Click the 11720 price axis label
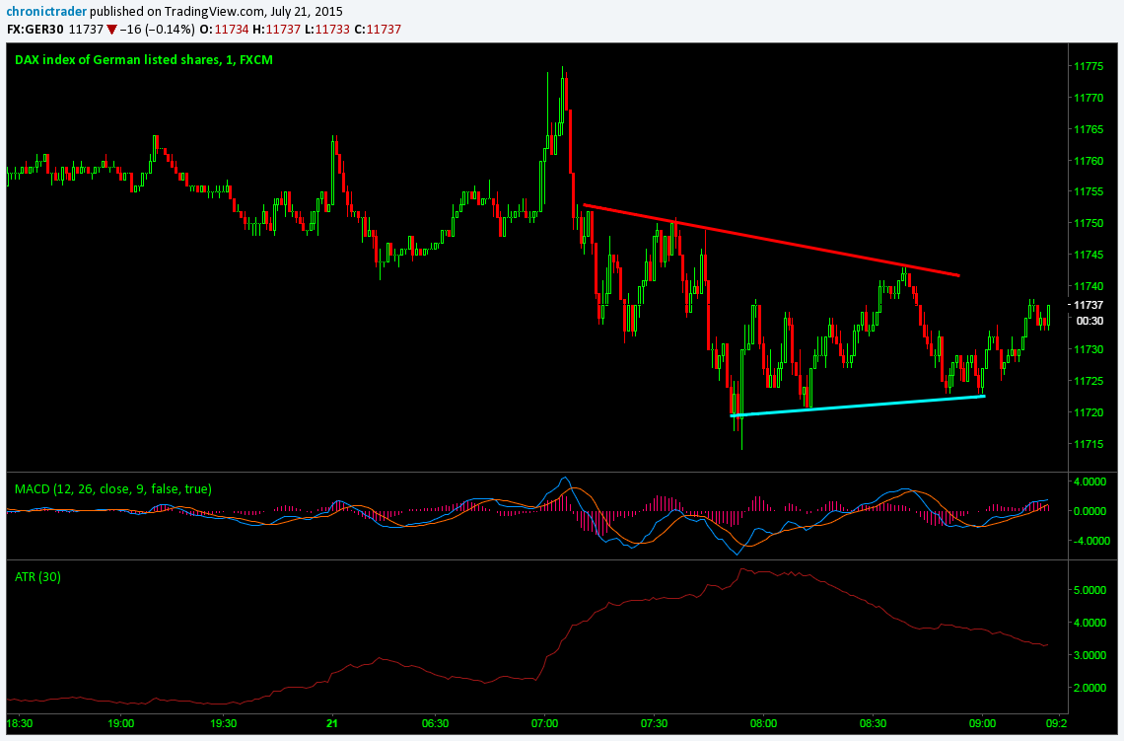Screen dimensions: 1124x741 click(1089, 412)
